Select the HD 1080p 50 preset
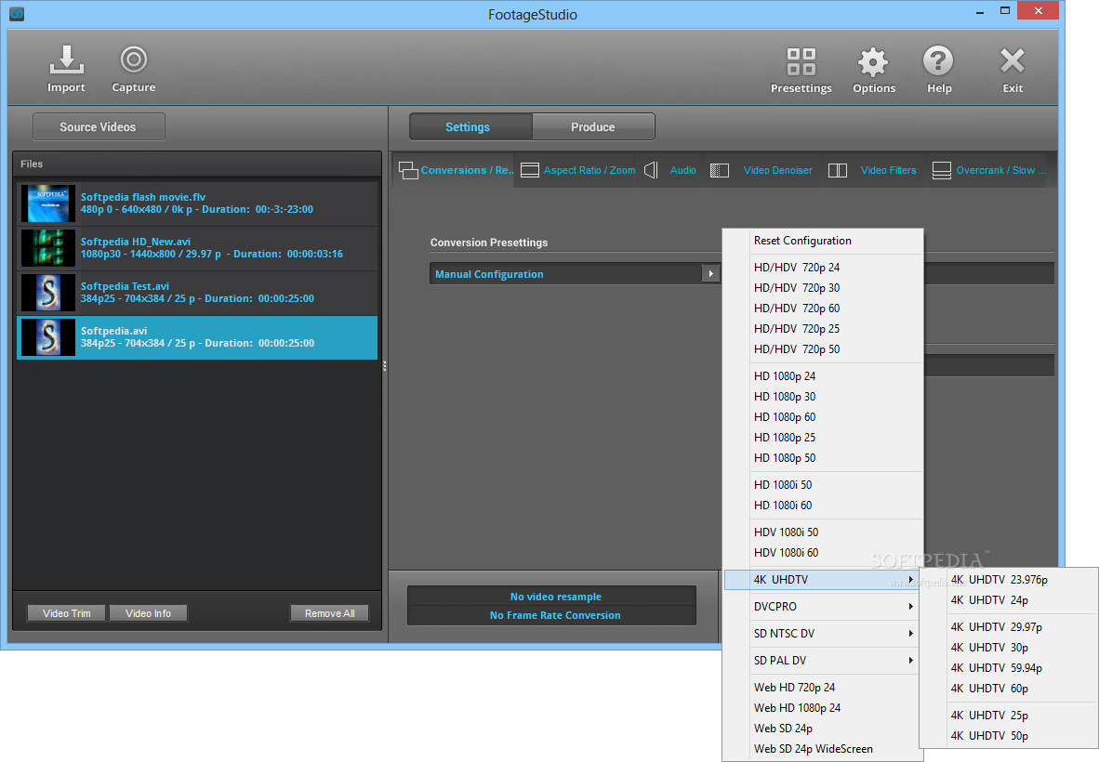The image size is (1099, 762). pyautogui.click(x=822, y=457)
